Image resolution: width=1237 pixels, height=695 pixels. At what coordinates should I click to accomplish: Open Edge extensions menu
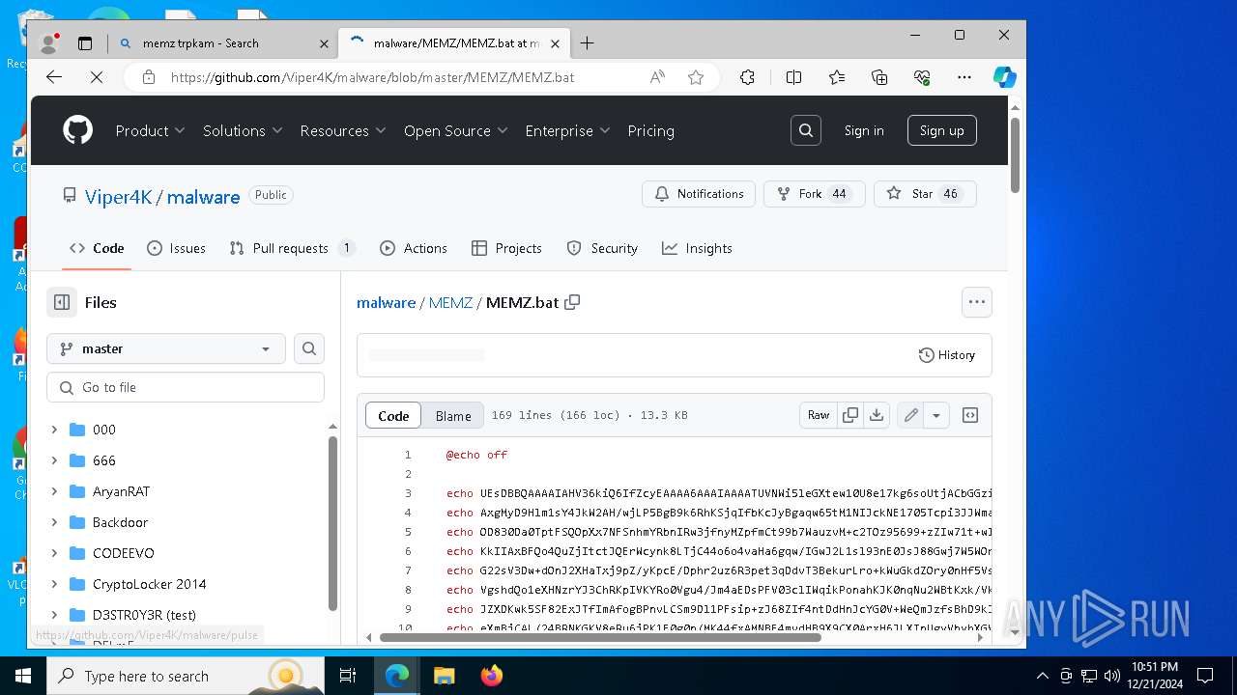tap(747, 77)
